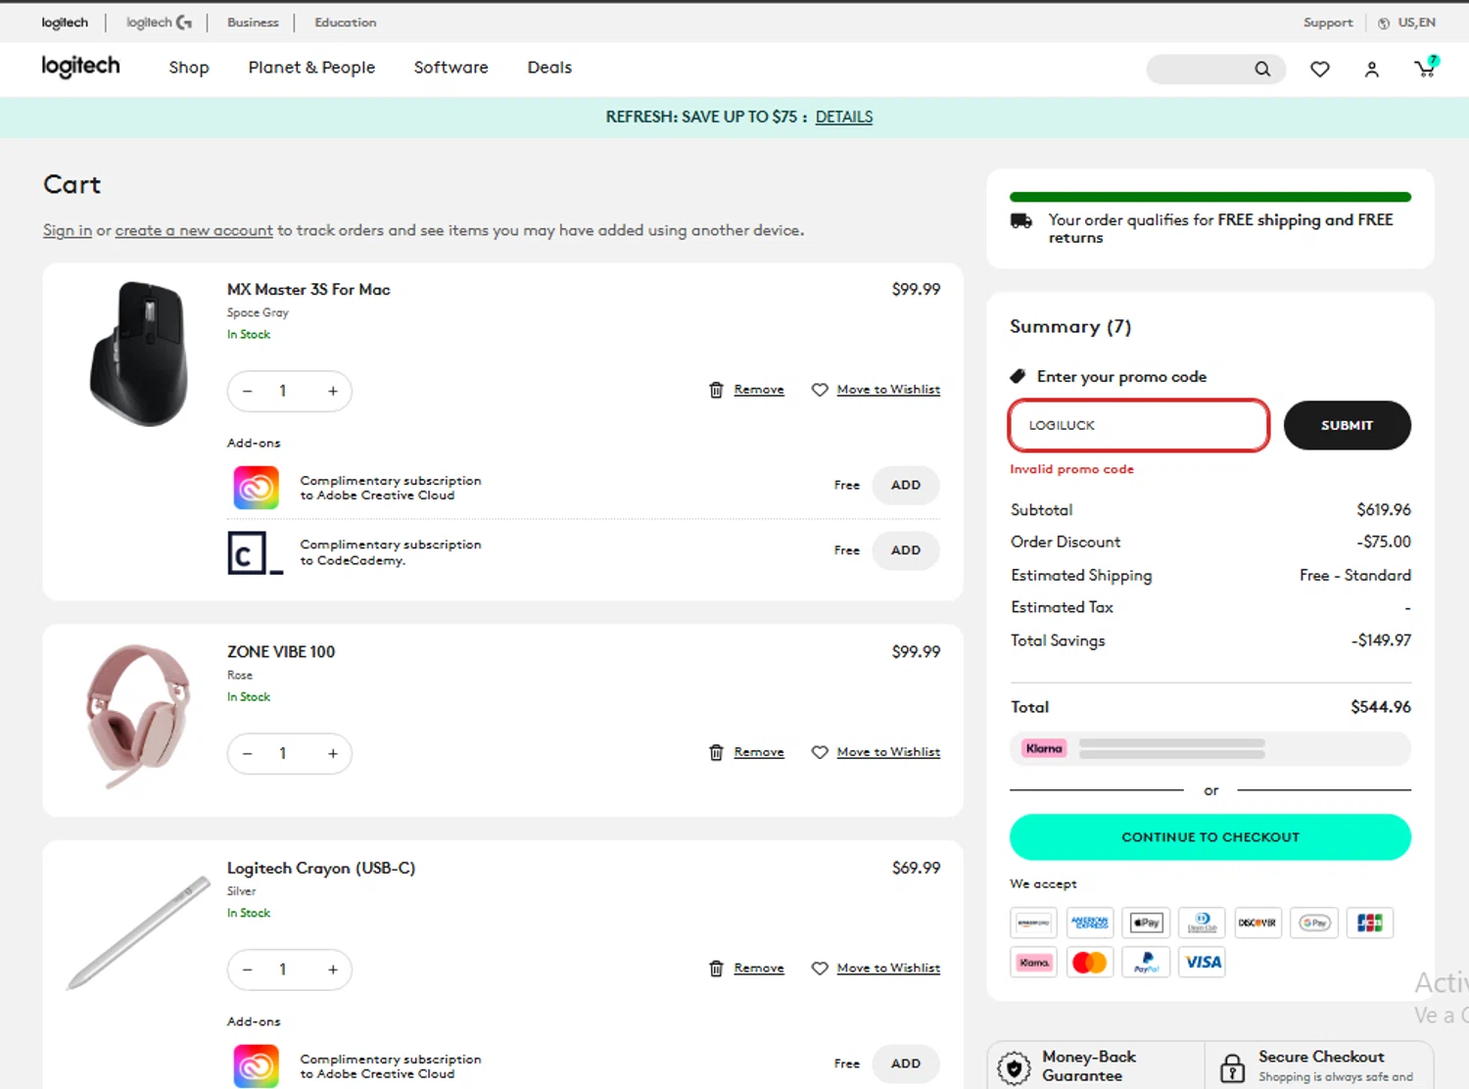The image size is (1469, 1089).
Task: Click the Money-Back Guarantee shield icon
Action: (x=1015, y=1067)
